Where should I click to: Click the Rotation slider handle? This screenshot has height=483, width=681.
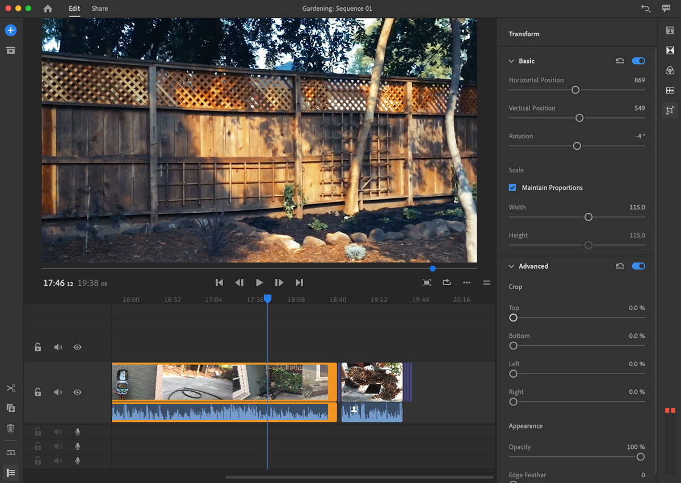click(577, 146)
